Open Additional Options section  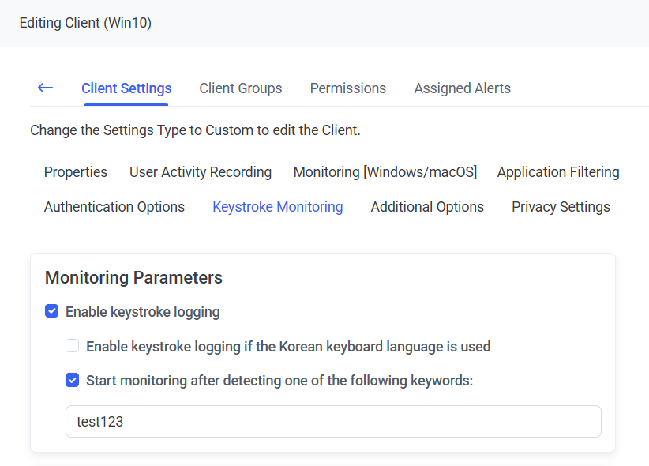point(427,207)
